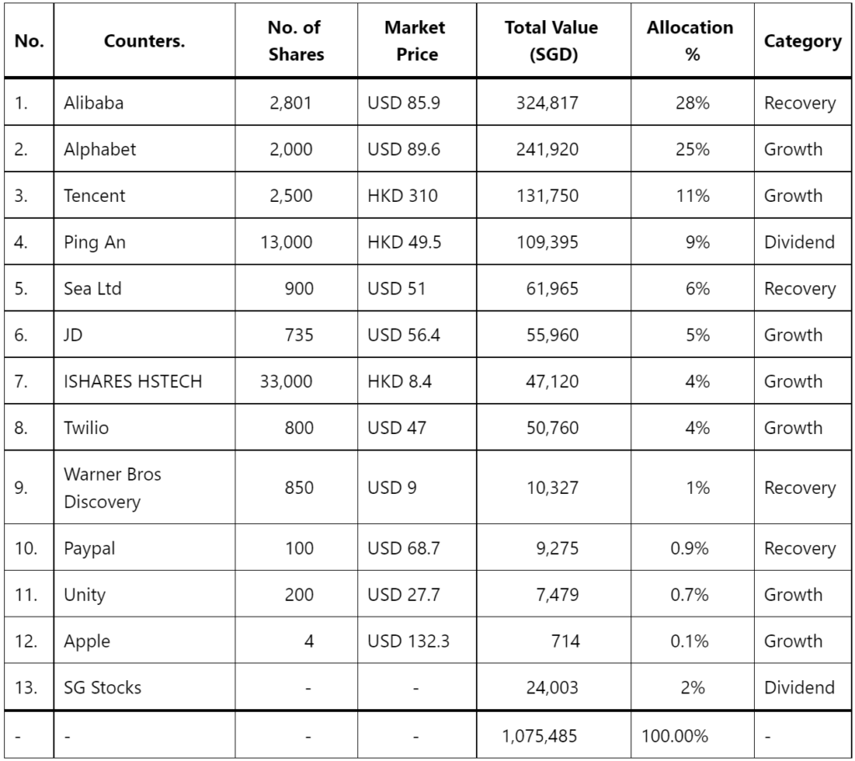Image resolution: width=855 pixels, height=761 pixels.
Task: Click the No. of Shares header
Action: click(296, 41)
